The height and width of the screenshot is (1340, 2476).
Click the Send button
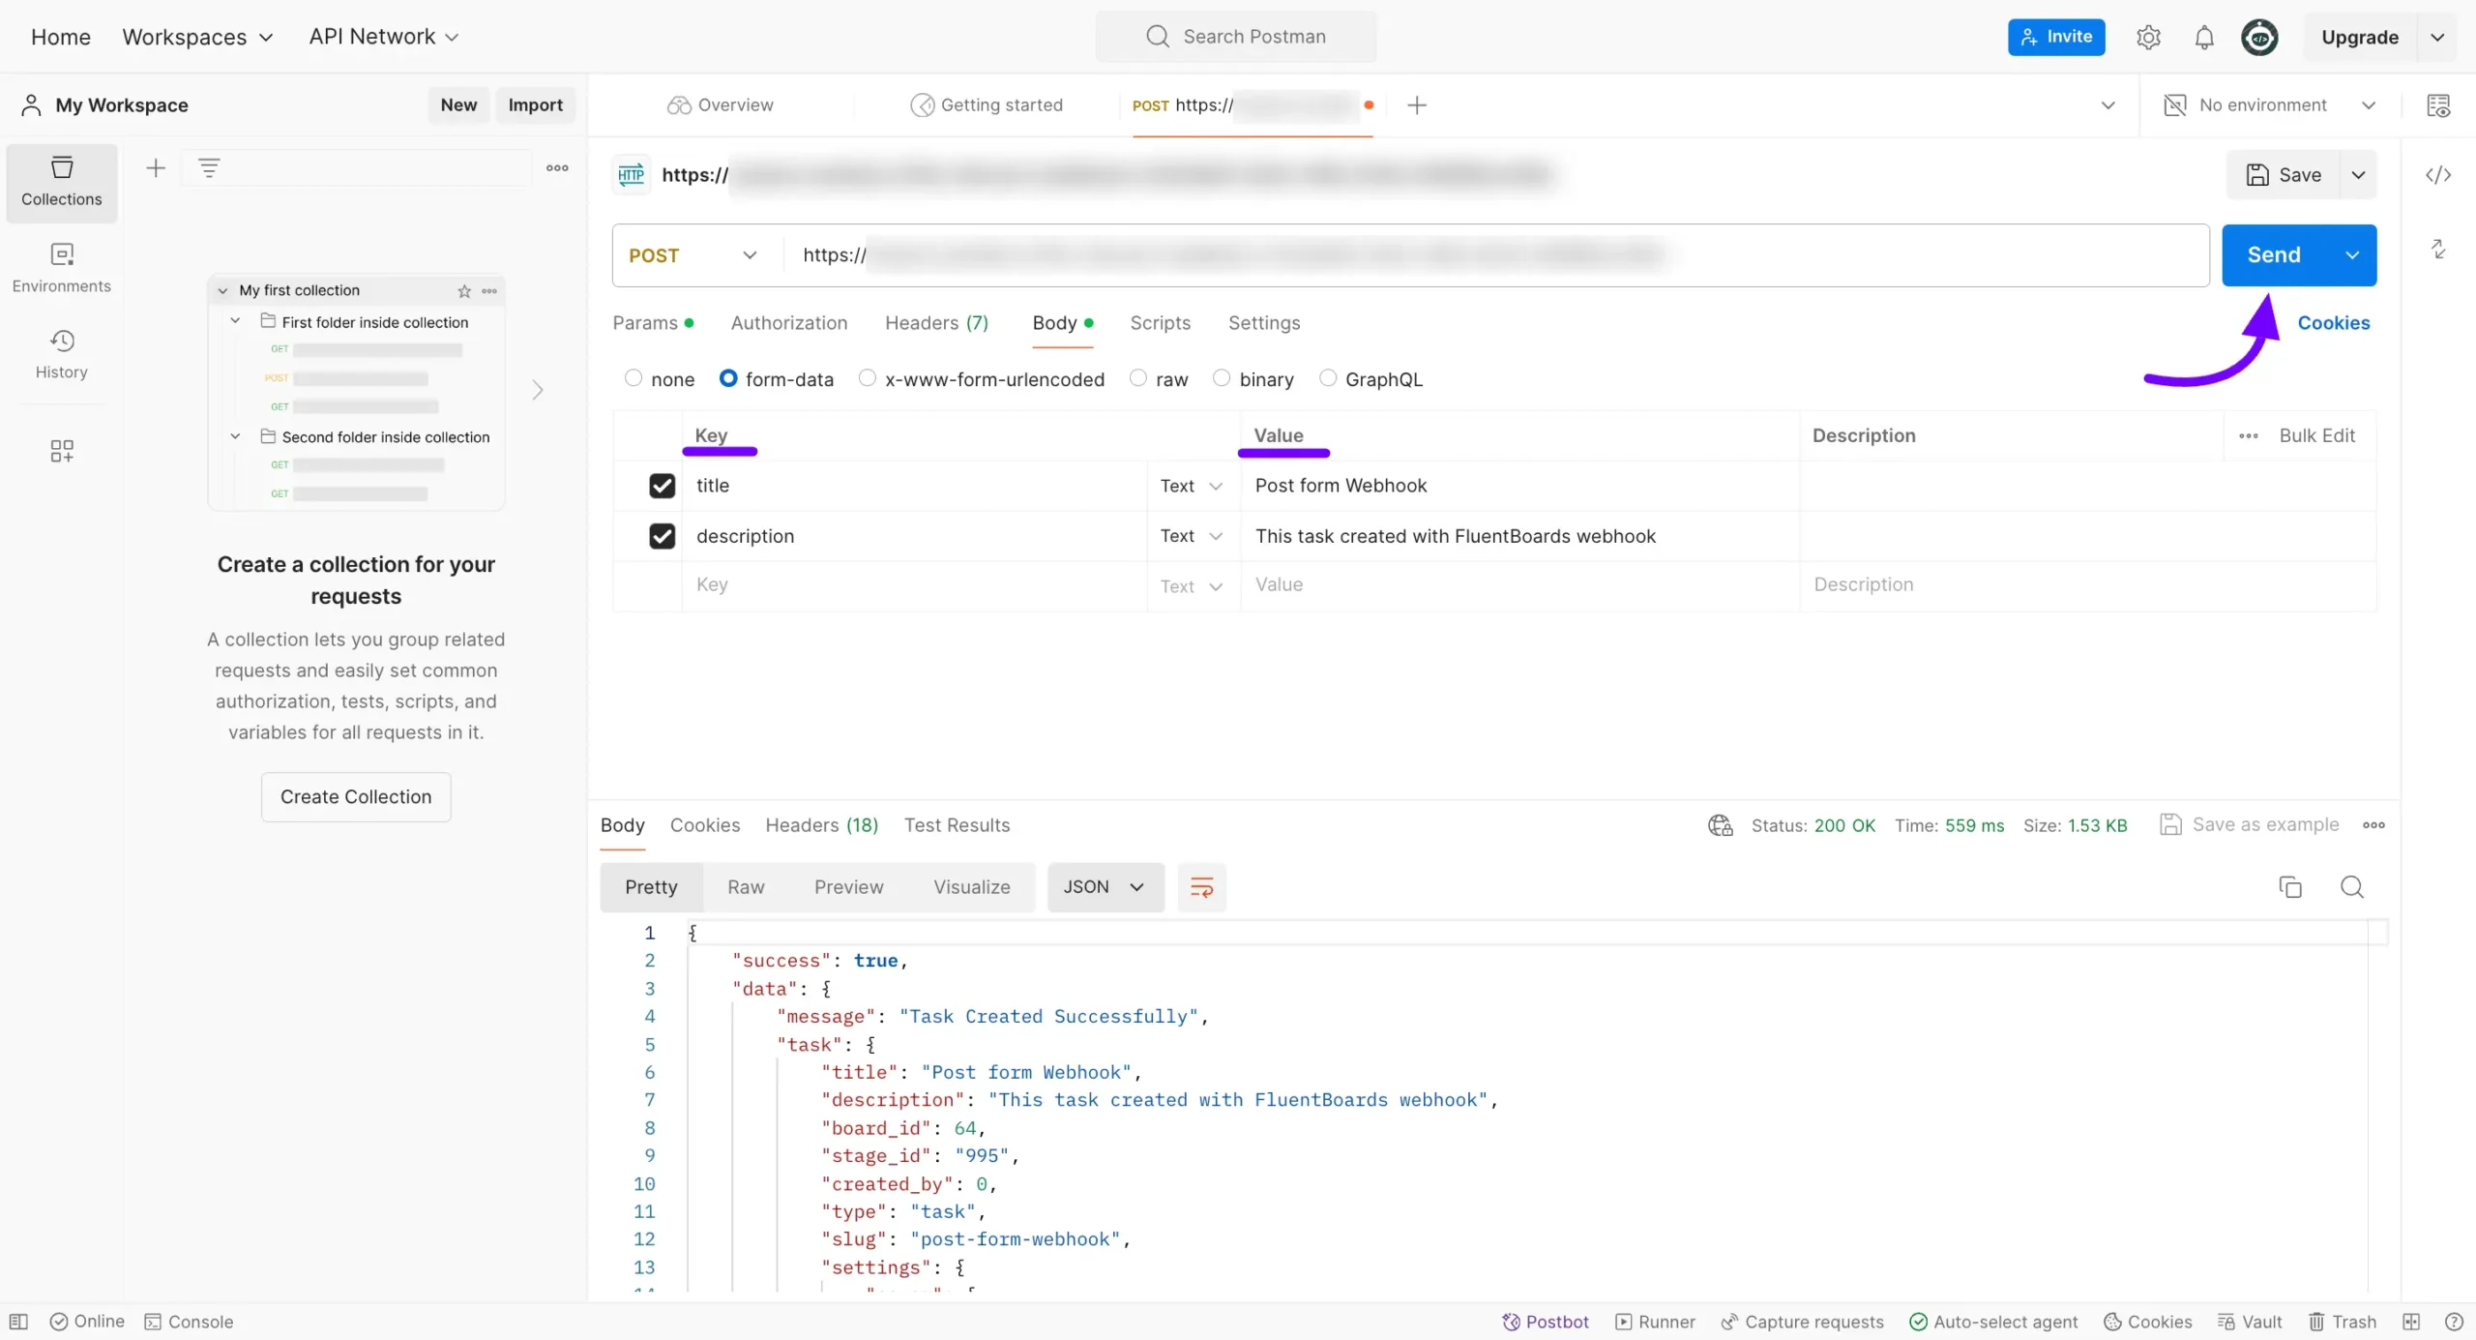2275,255
